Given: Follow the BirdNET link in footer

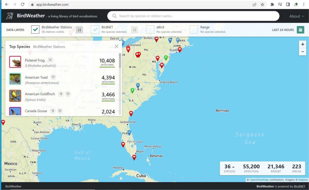Looking at the screenshot, I should coord(299,186).
